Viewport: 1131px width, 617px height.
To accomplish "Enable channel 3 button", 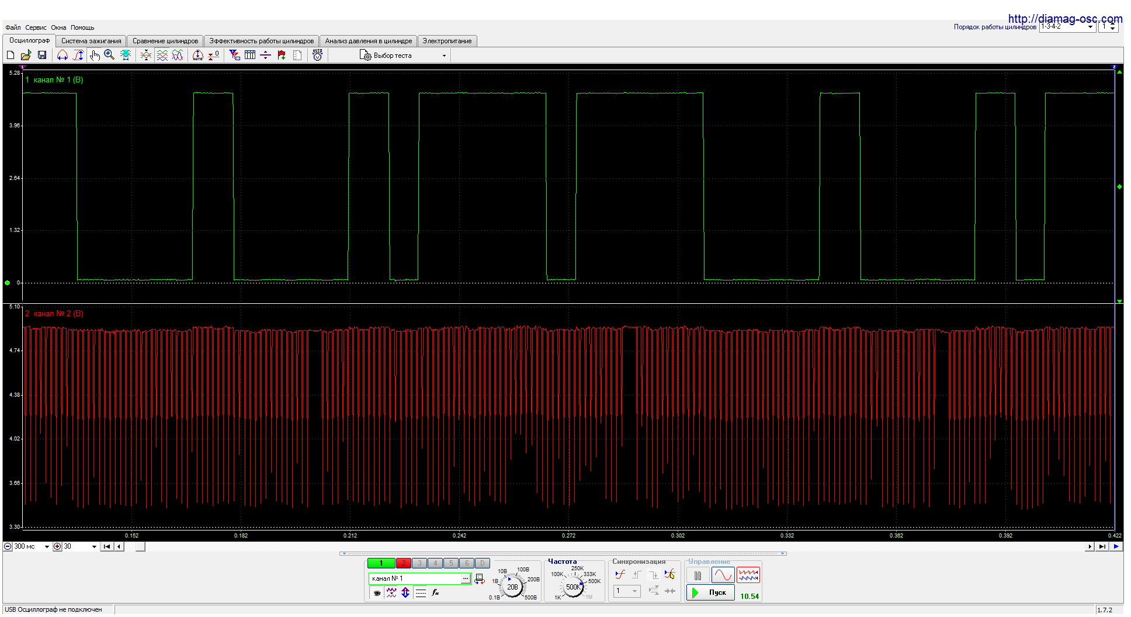I will click(419, 563).
